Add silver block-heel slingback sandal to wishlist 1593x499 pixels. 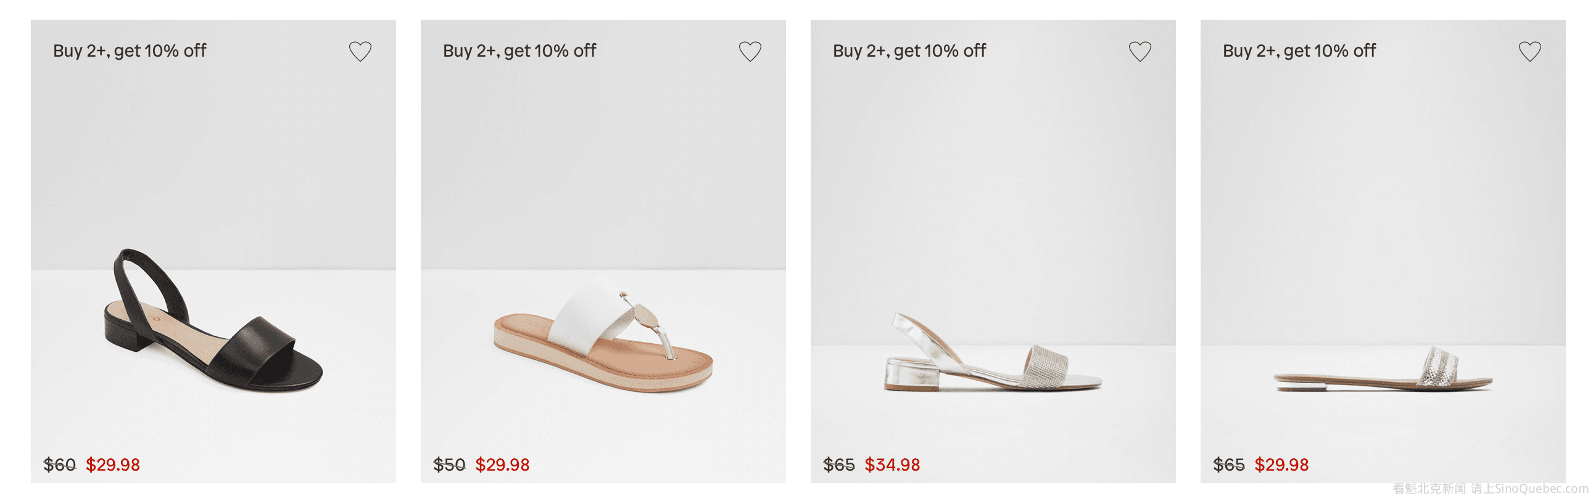click(x=1140, y=51)
